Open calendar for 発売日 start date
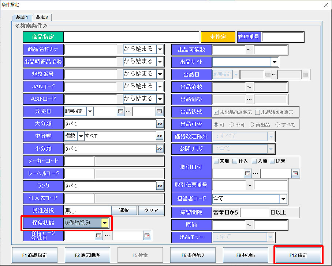332x266 pixels. 121,111
